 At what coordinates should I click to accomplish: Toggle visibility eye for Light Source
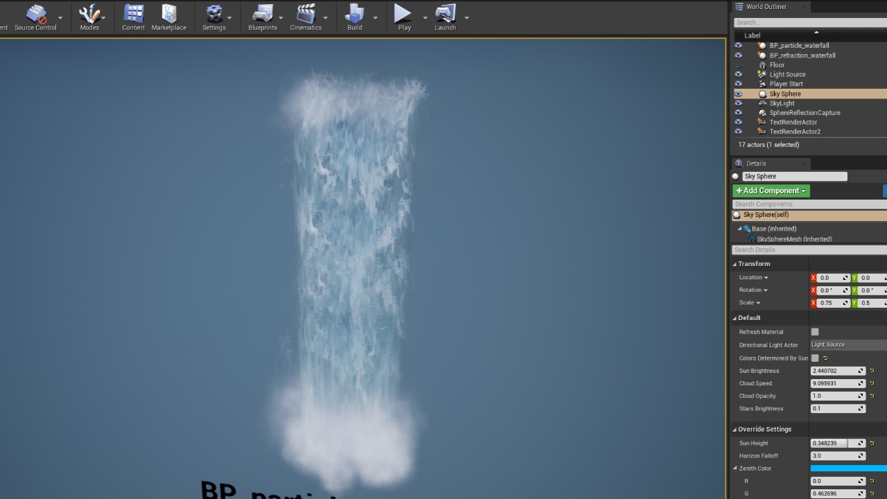click(x=738, y=74)
